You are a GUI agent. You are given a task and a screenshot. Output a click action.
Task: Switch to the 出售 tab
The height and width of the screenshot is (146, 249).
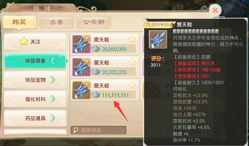click(x=57, y=22)
